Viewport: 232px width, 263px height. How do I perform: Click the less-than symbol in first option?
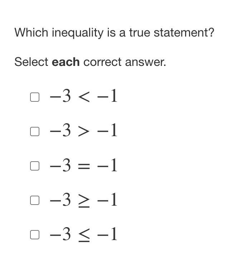click(84, 97)
